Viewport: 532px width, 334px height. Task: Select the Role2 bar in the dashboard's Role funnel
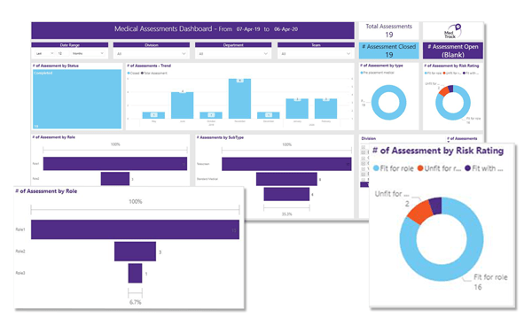(x=115, y=179)
